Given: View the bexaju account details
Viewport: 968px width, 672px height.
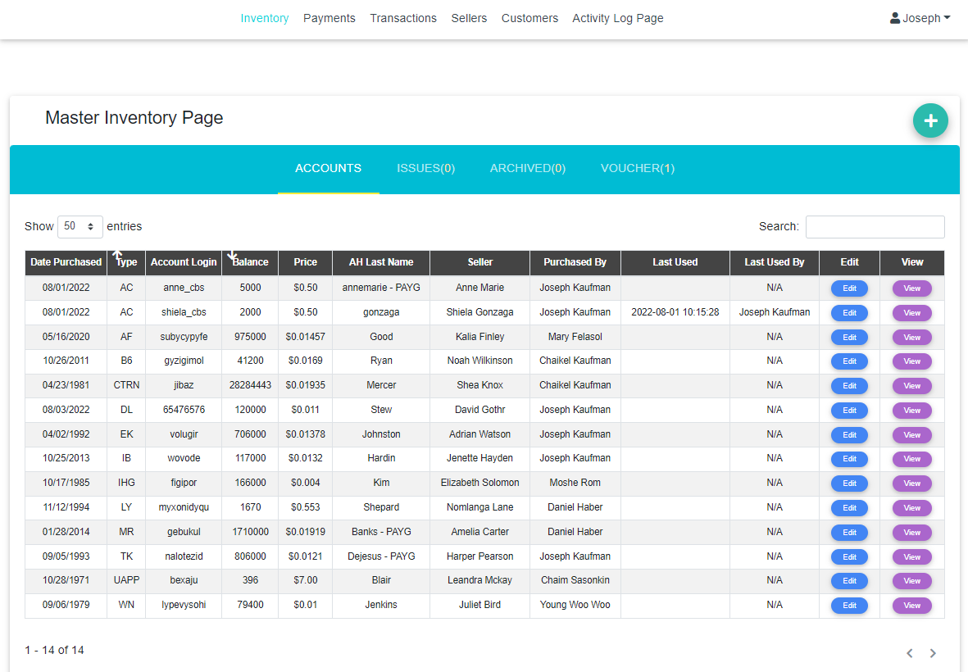Looking at the screenshot, I should [x=911, y=581].
